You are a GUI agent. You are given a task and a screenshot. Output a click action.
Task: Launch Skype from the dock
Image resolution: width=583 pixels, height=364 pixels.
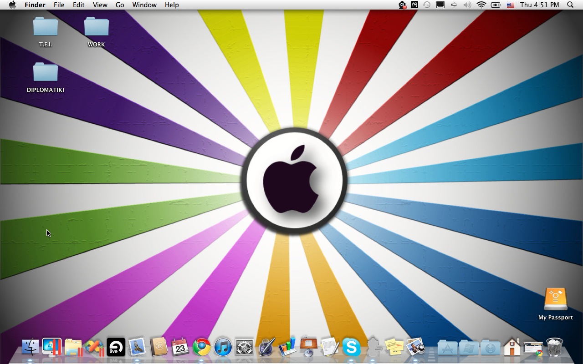pos(352,348)
